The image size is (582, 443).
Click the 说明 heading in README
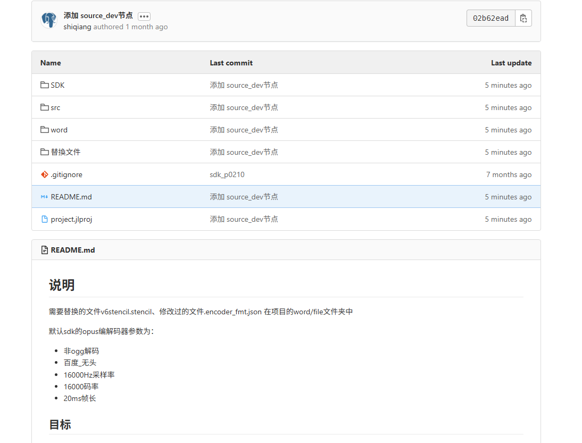click(62, 285)
